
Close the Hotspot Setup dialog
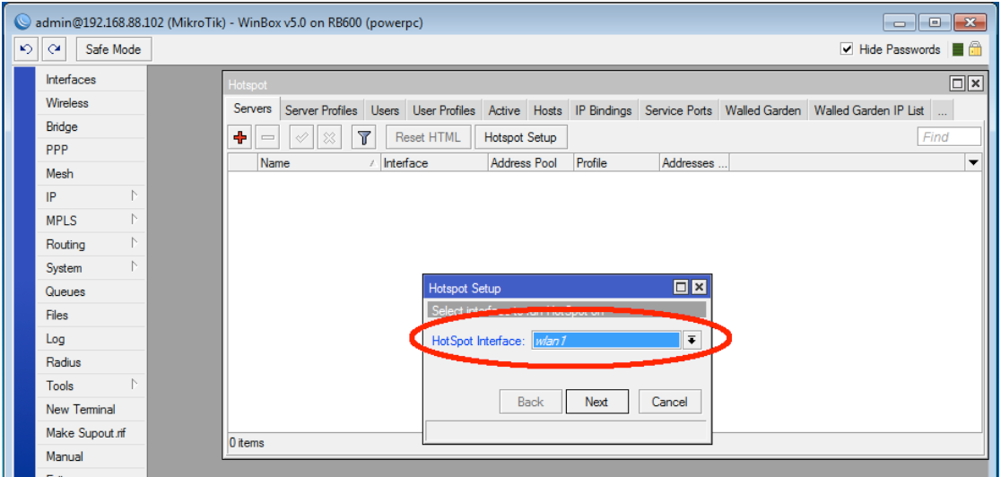tap(699, 288)
